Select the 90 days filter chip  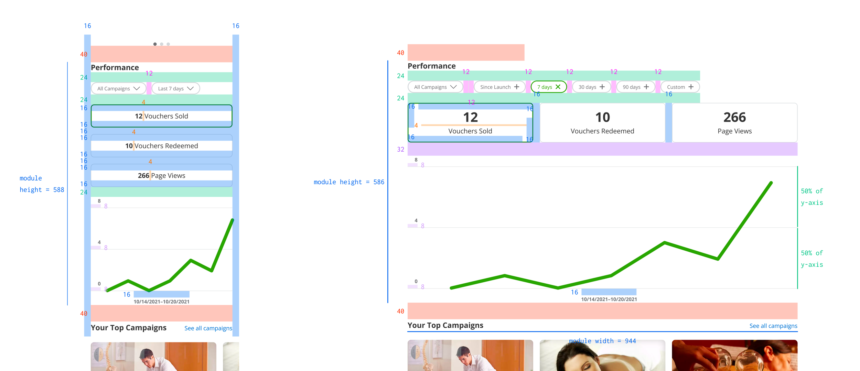(636, 87)
